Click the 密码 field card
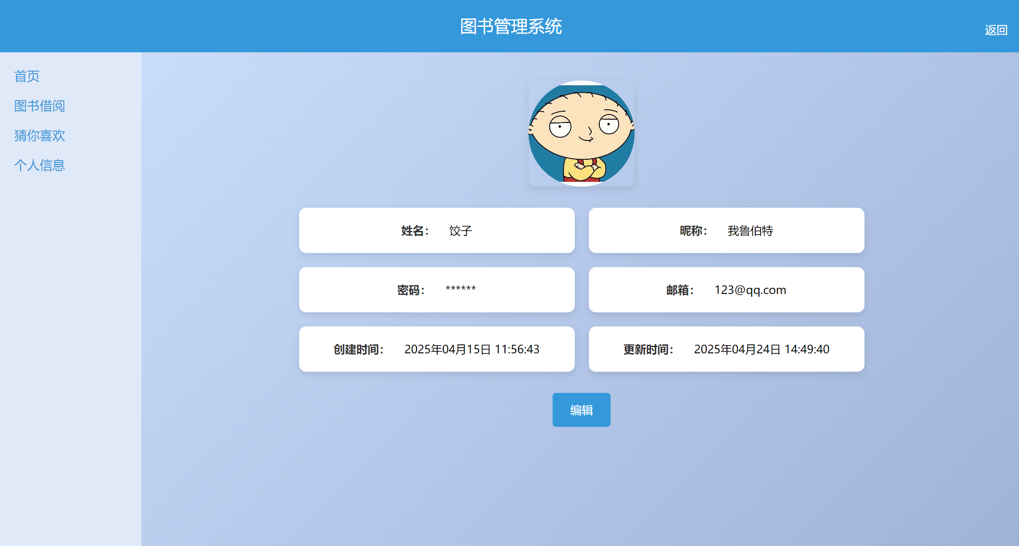Screen dimensions: 1019x546 coord(436,290)
